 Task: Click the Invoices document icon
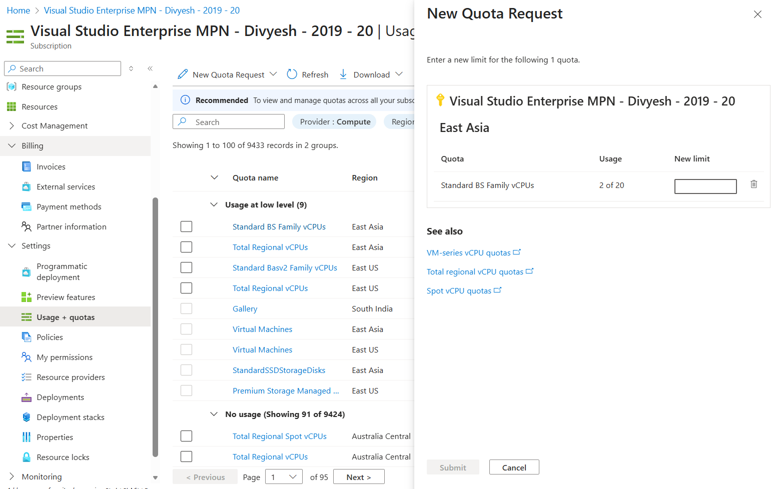pyautogui.click(x=27, y=166)
